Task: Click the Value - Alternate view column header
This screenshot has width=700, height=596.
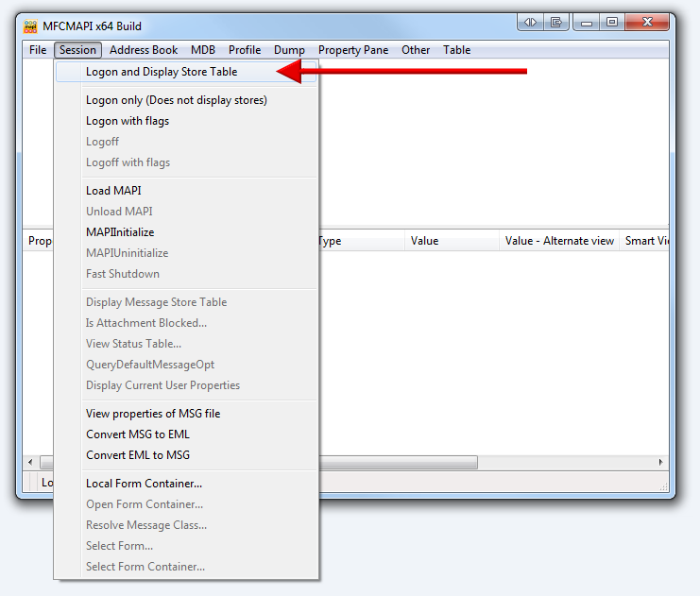Action: click(x=559, y=241)
